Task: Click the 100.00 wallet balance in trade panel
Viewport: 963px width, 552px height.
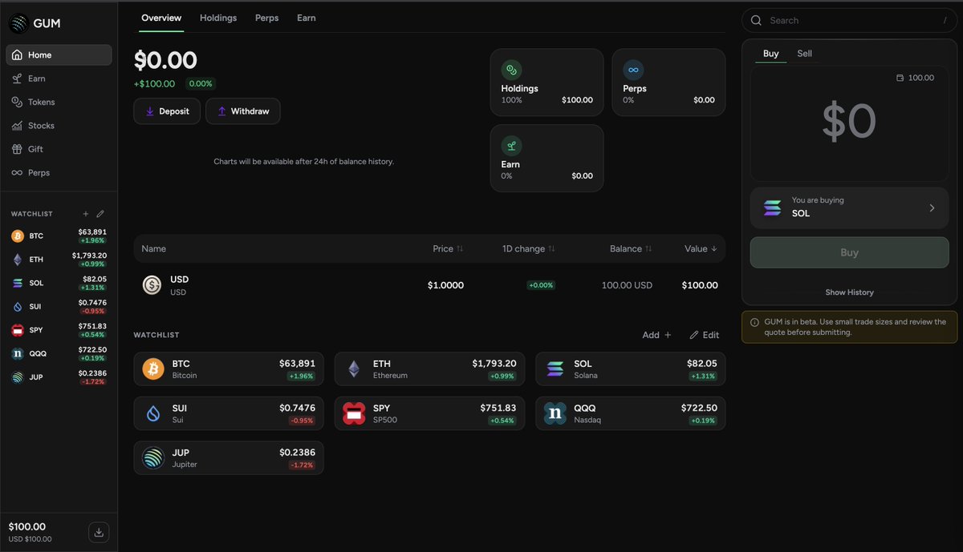Action: tap(915, 78)
